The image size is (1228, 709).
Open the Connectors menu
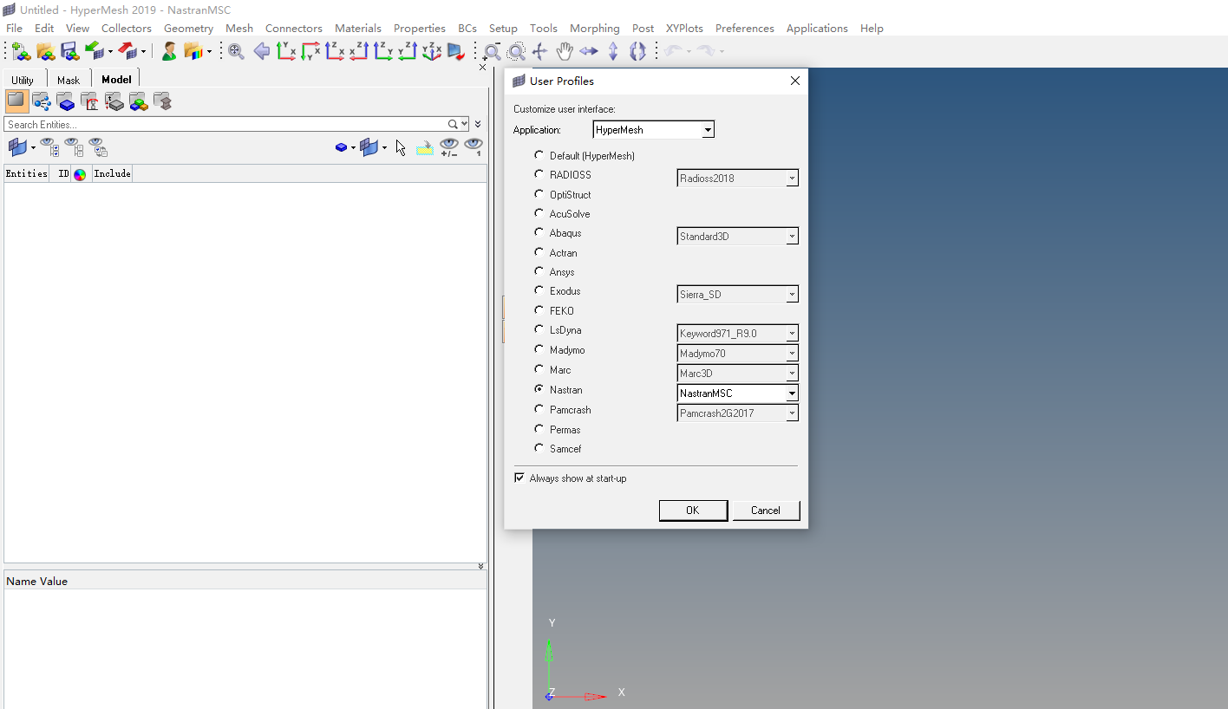294,28
